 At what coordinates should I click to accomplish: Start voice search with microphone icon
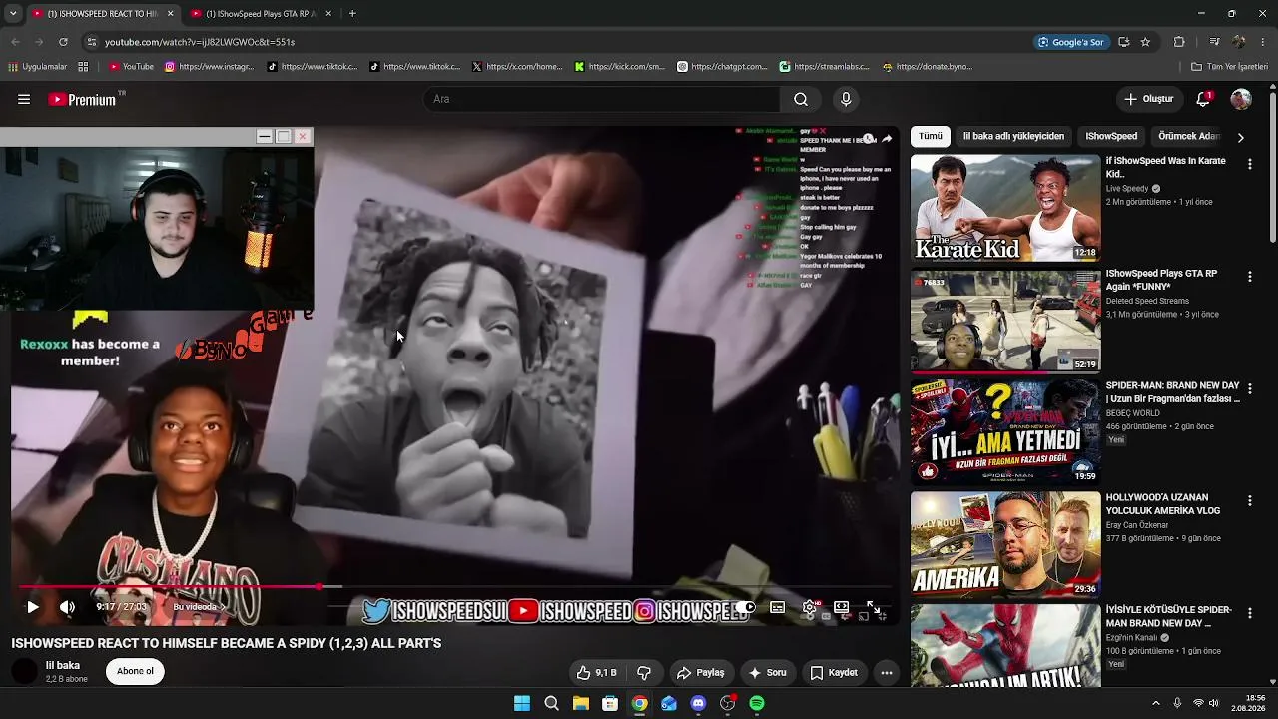[846, 99]
